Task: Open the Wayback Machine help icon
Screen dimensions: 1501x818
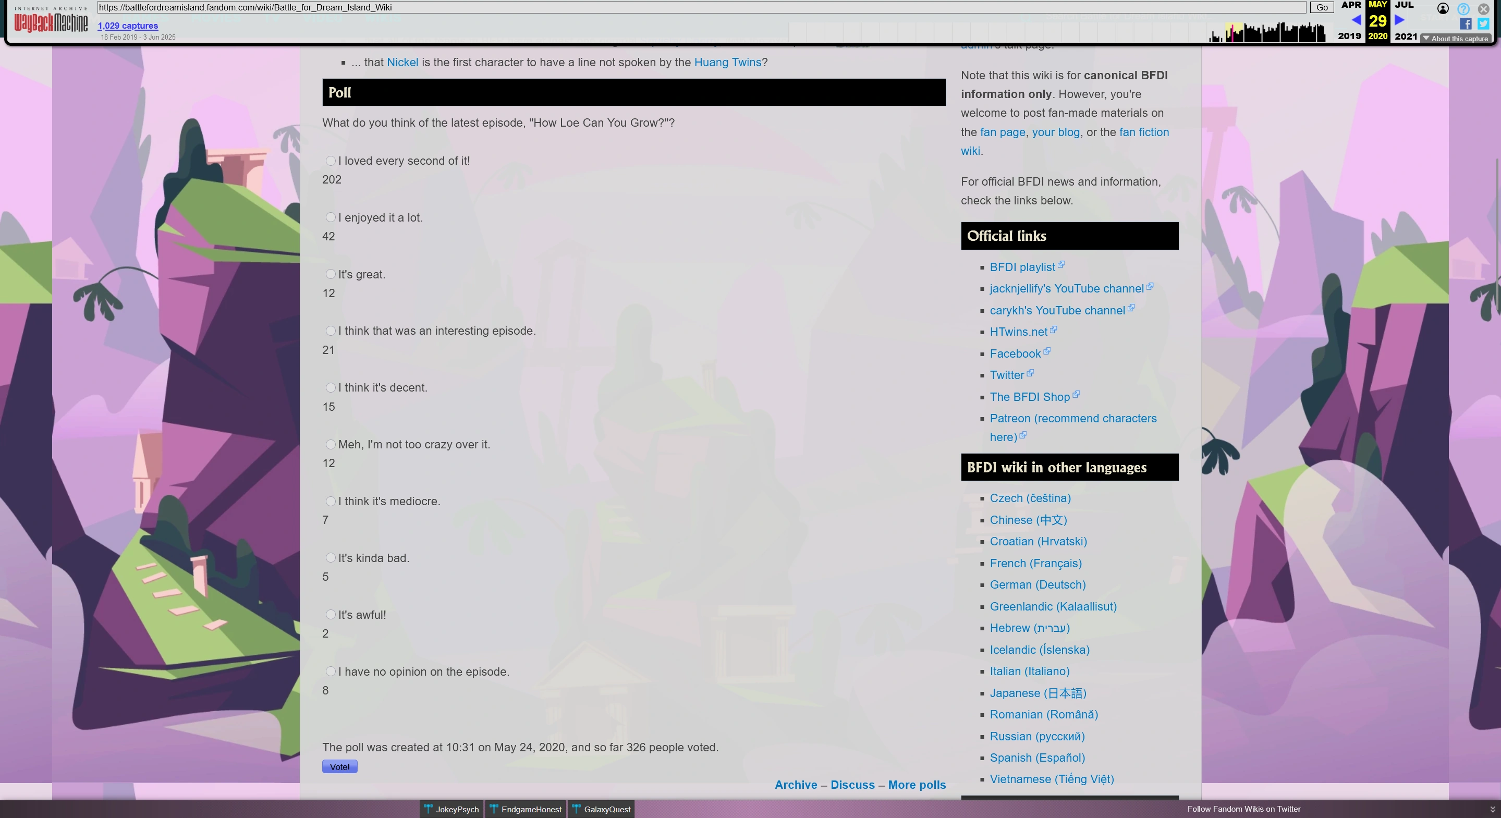Action: [x=1463, y=9]
